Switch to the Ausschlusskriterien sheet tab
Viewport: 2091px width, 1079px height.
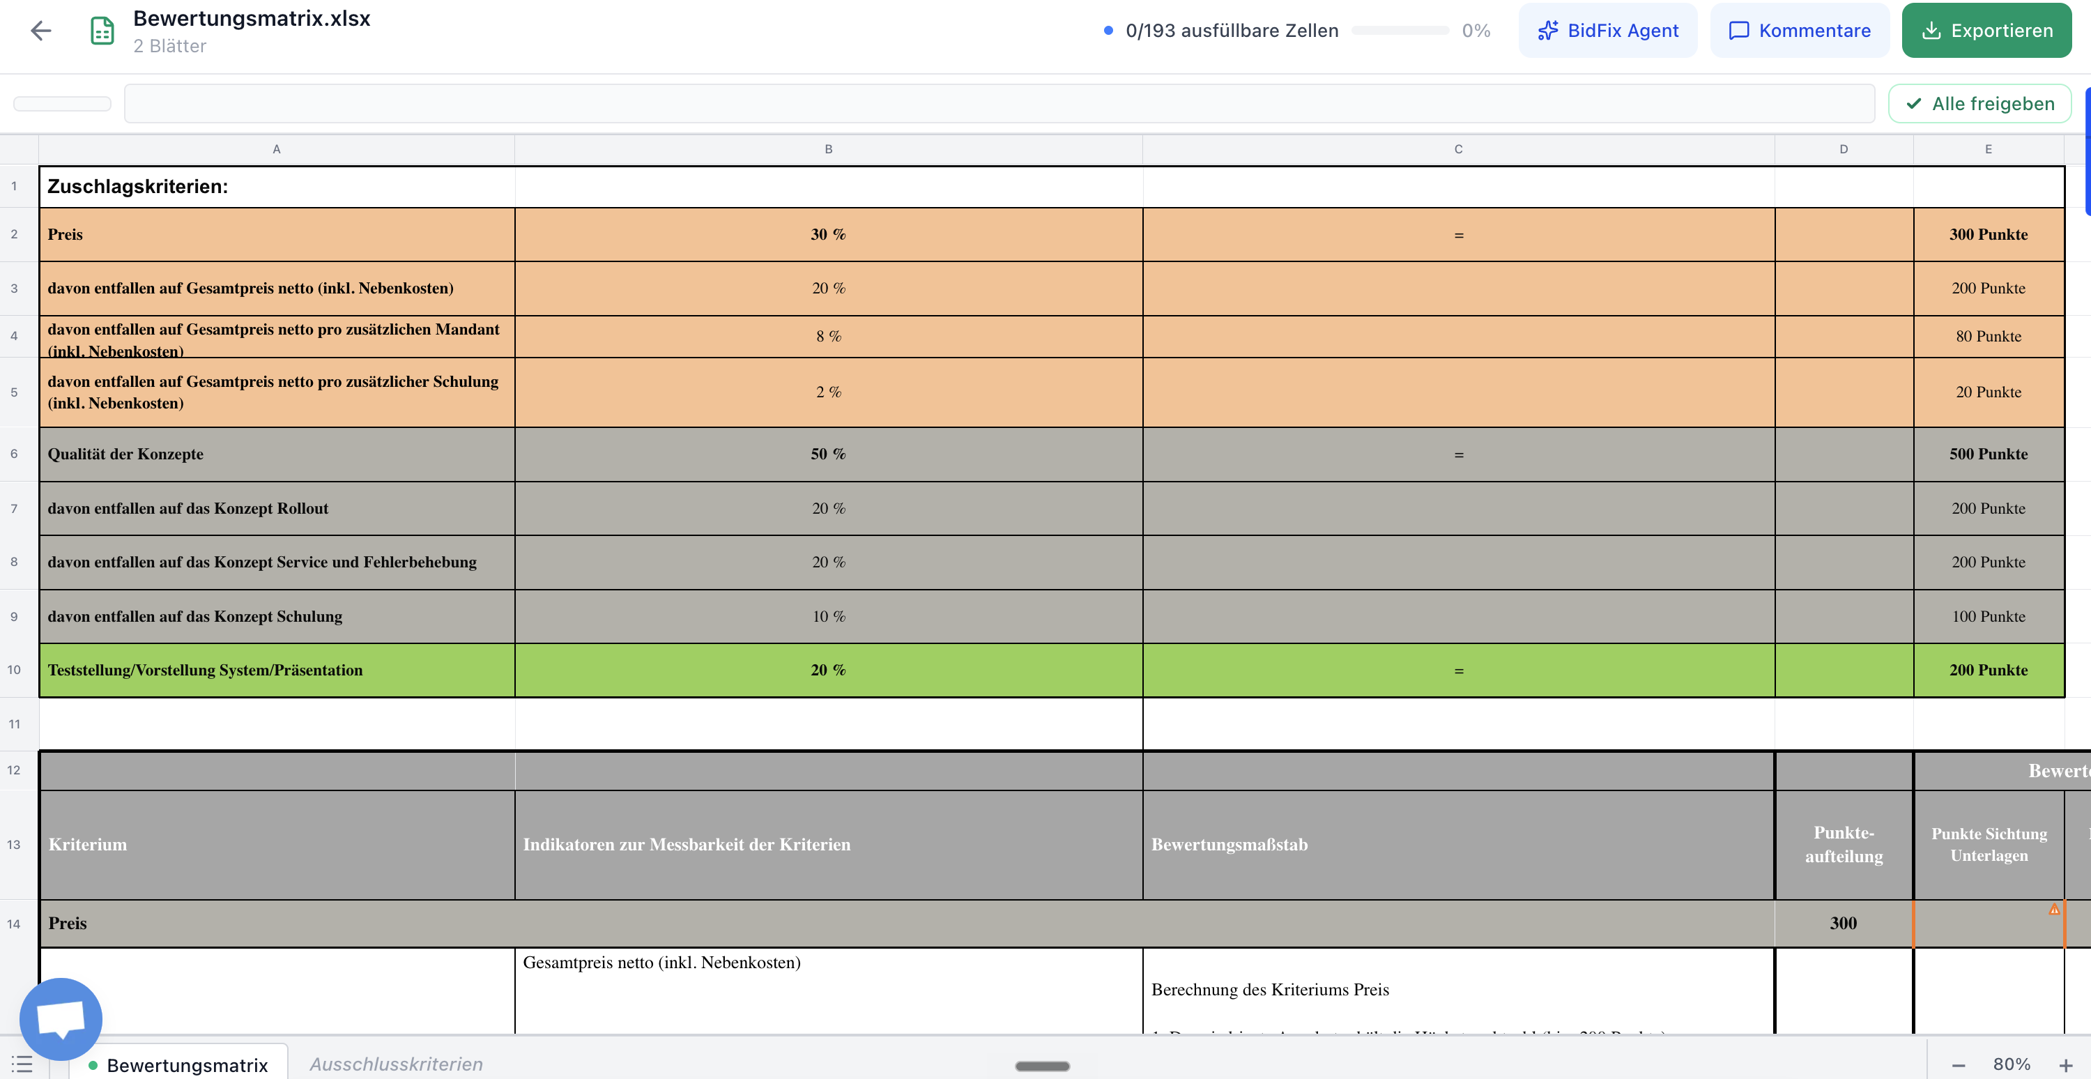(396, 1064)
